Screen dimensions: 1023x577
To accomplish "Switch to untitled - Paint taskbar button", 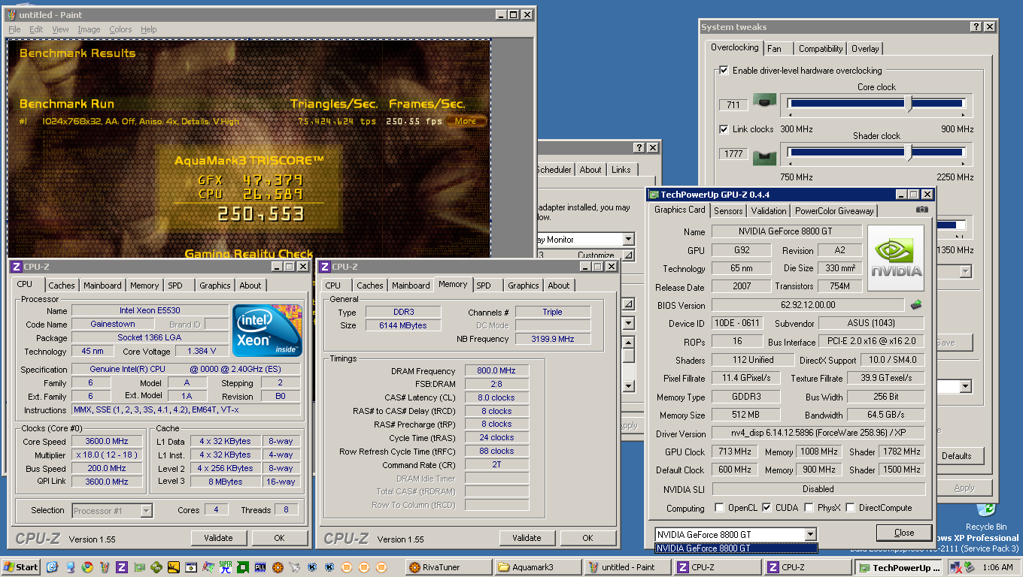I will tap(629, 567).
